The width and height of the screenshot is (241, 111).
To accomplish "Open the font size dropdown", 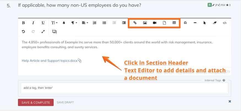I will tap(54, 23).
